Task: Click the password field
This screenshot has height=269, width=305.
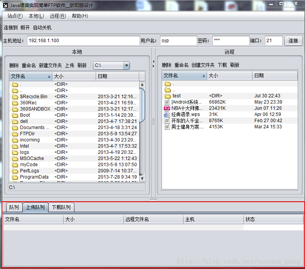Action: coord(231,41)
